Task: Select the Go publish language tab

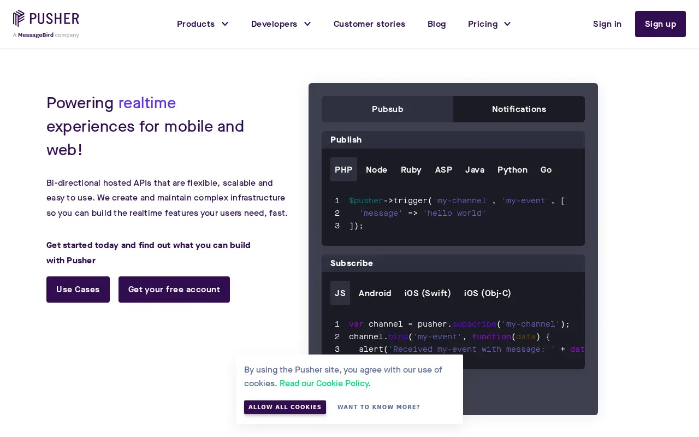Action: (x=546, y=169)
